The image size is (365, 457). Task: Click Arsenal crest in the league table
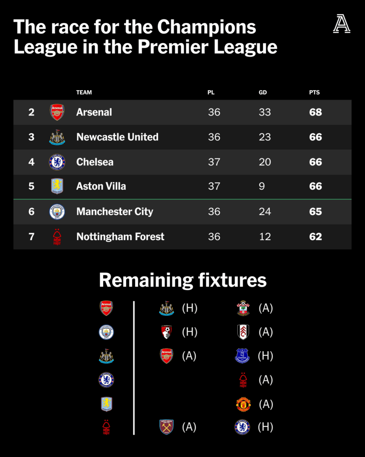click(x=57, y=112)
